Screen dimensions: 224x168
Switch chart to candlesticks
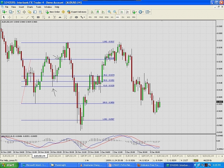click(97, 12)
